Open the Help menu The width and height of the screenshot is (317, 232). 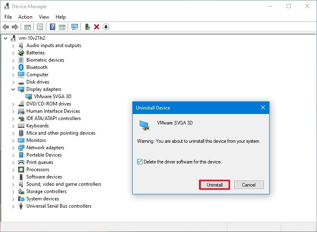60,17
